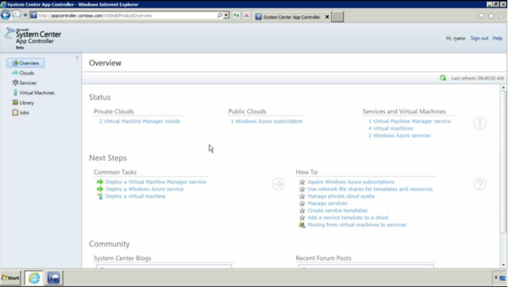508x287 pixels.
Task: Click the 2 Virtual Machine Manager clouds link
Action: click(139, 121)
